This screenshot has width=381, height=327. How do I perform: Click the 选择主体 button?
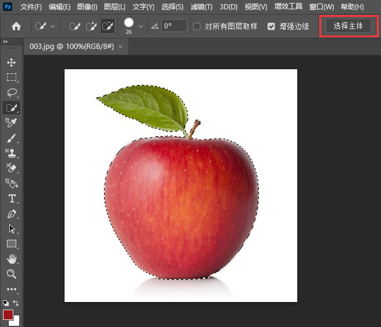click(348, 26)
